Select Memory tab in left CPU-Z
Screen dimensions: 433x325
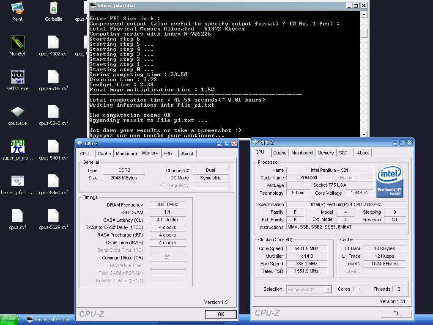[x=150, y=153]
